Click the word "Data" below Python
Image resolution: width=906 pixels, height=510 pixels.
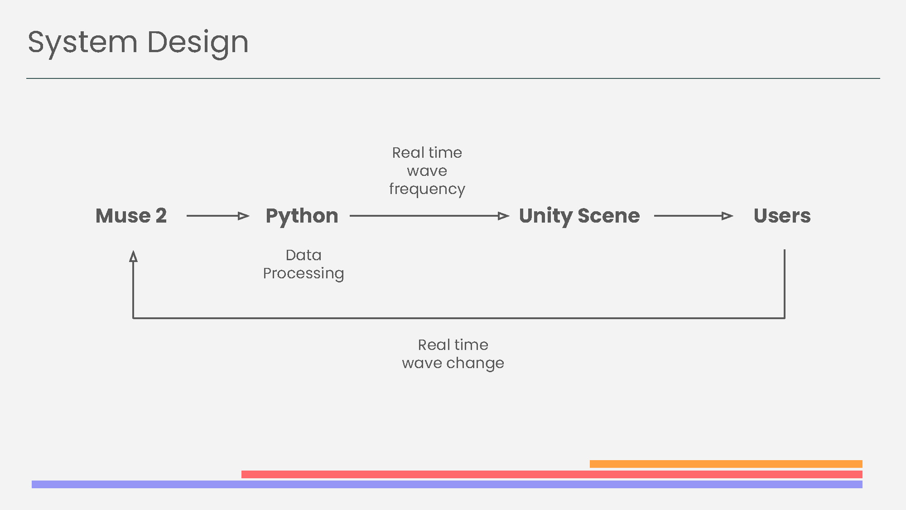(304, 255)
